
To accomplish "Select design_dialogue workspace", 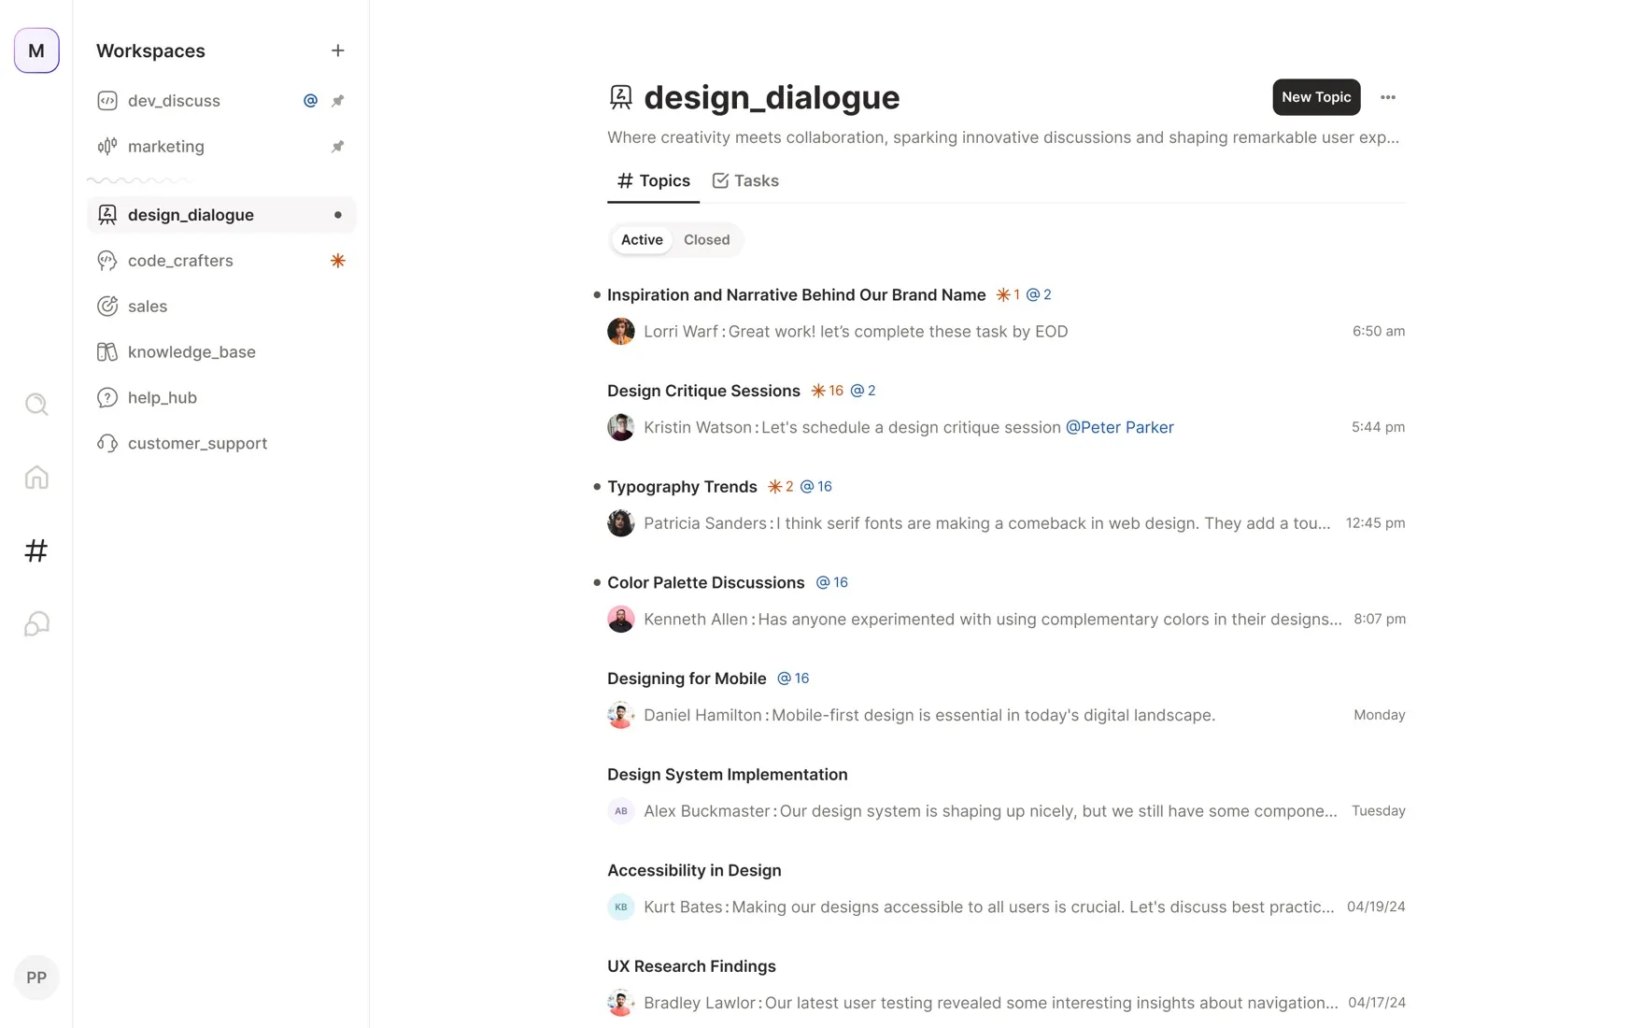I will (221, 215).
